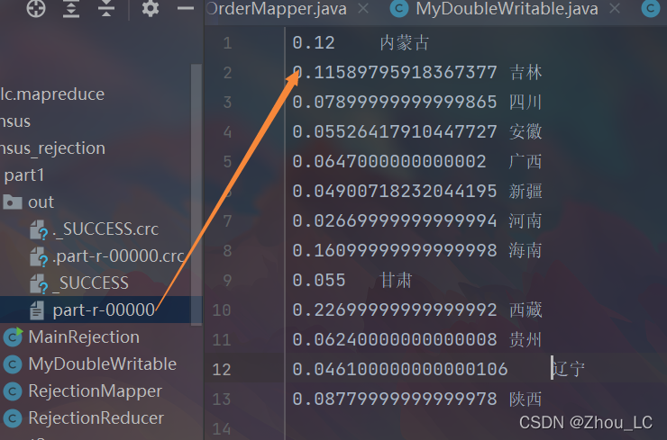This screenshot has height=440, width=667.
Task: Click the MyDoubleWritable.java tab class icon
Action: click(399, 8)
